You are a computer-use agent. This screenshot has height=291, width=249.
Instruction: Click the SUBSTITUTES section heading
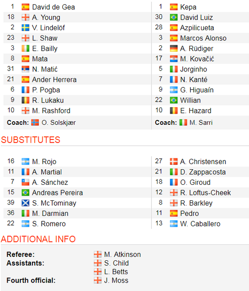(31, 140)
